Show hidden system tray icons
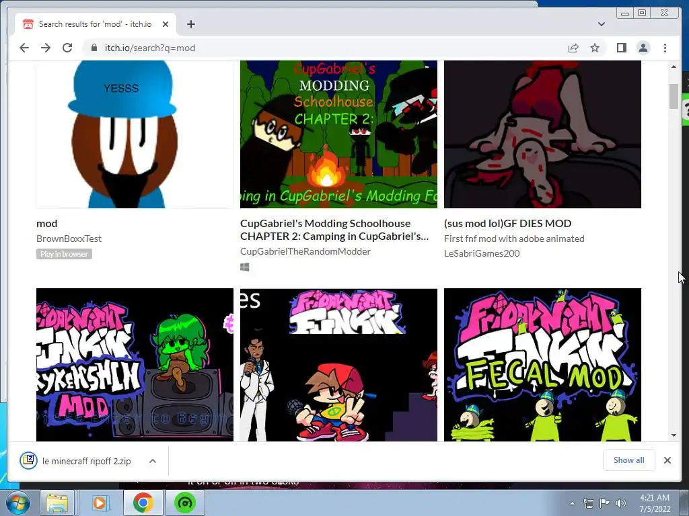689x516 pixels. coord(572,503)
